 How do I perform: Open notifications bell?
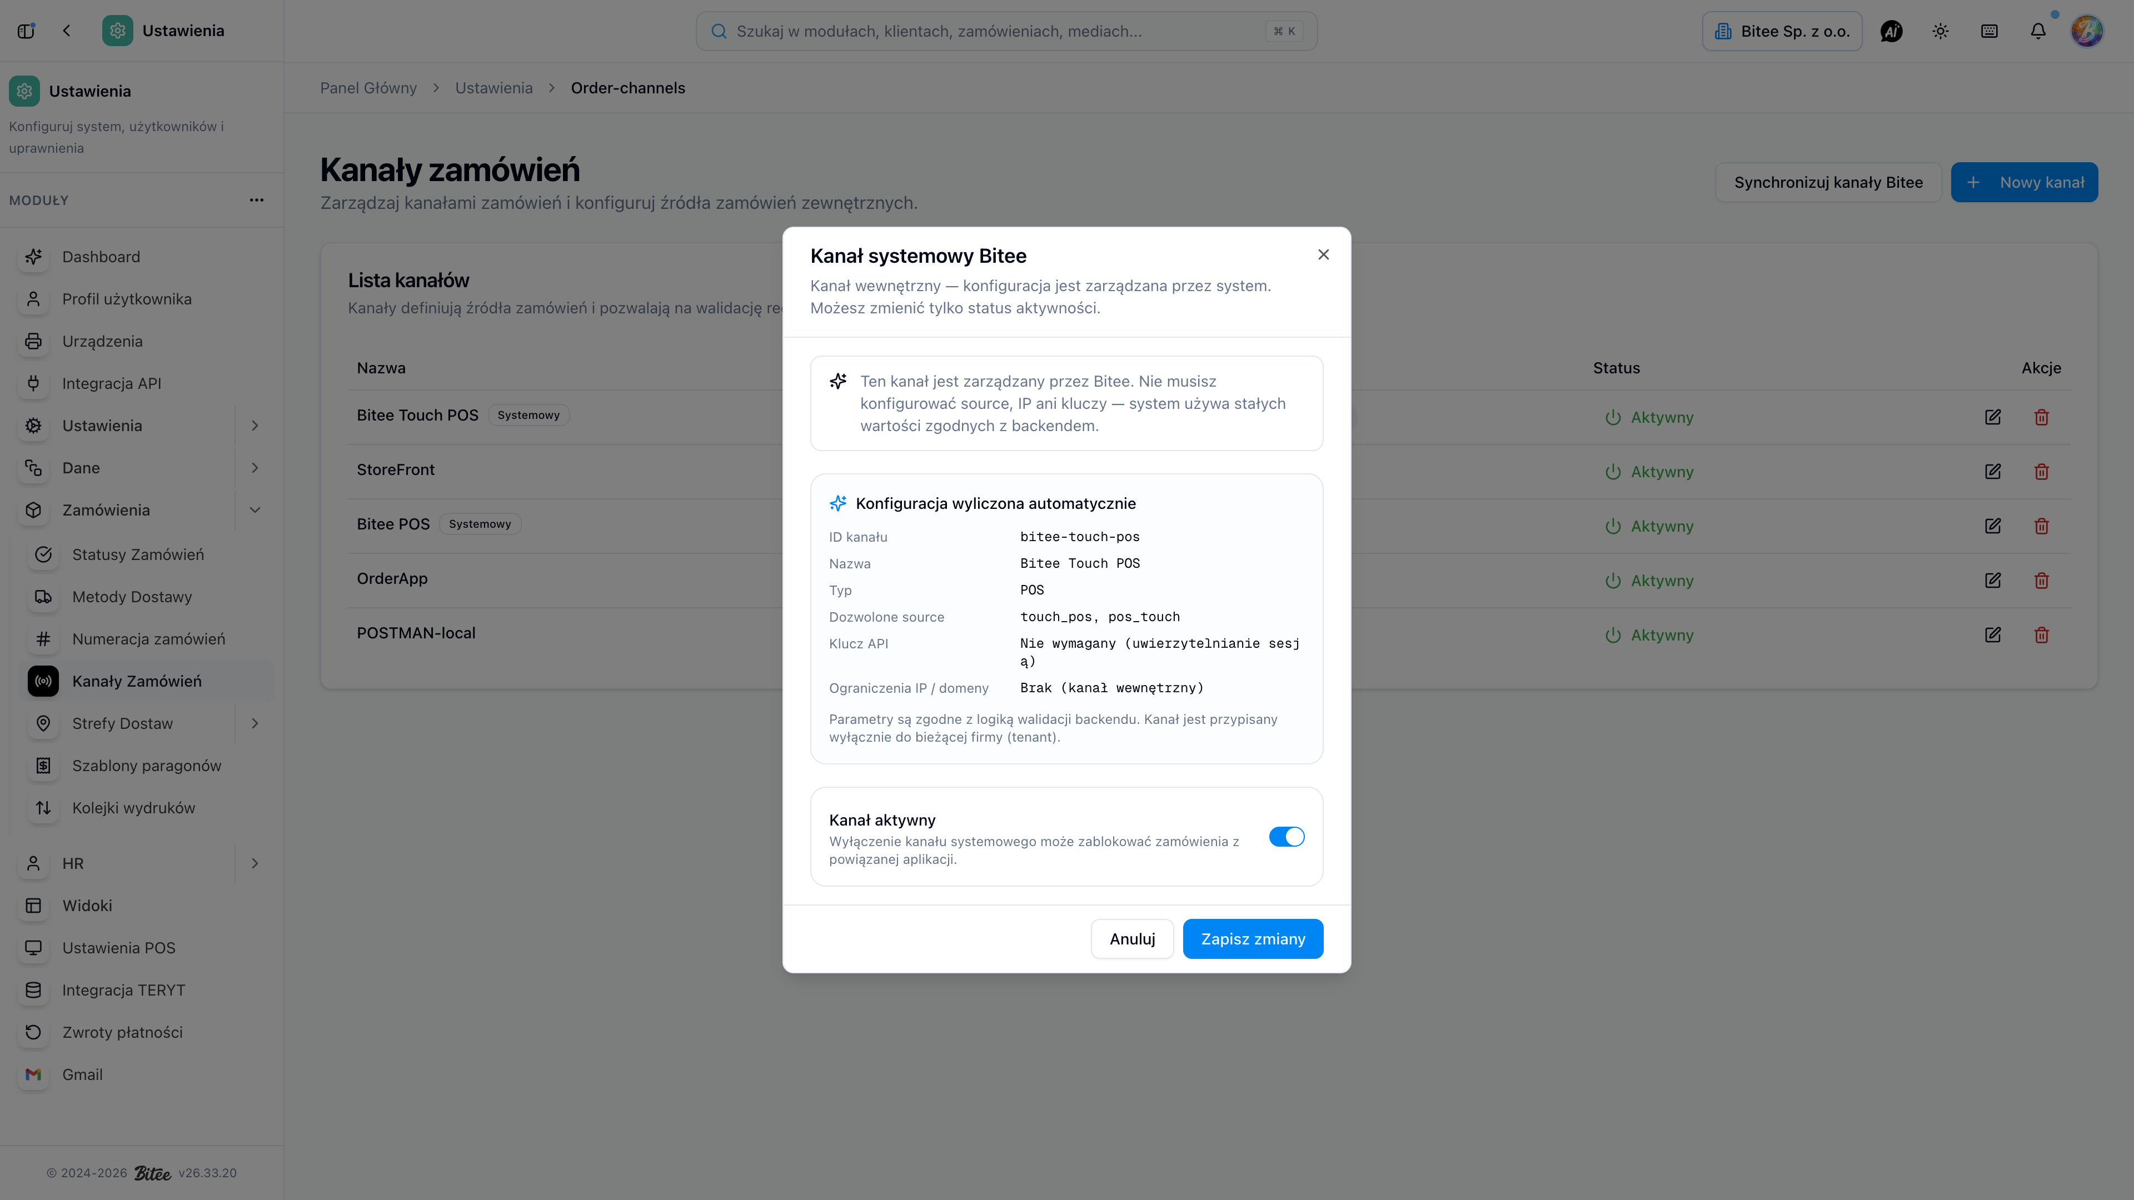(2038, 32)
